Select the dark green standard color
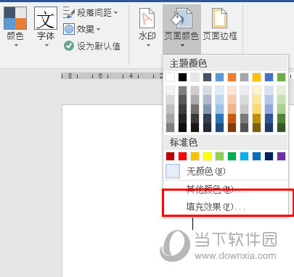 point(232,156)
